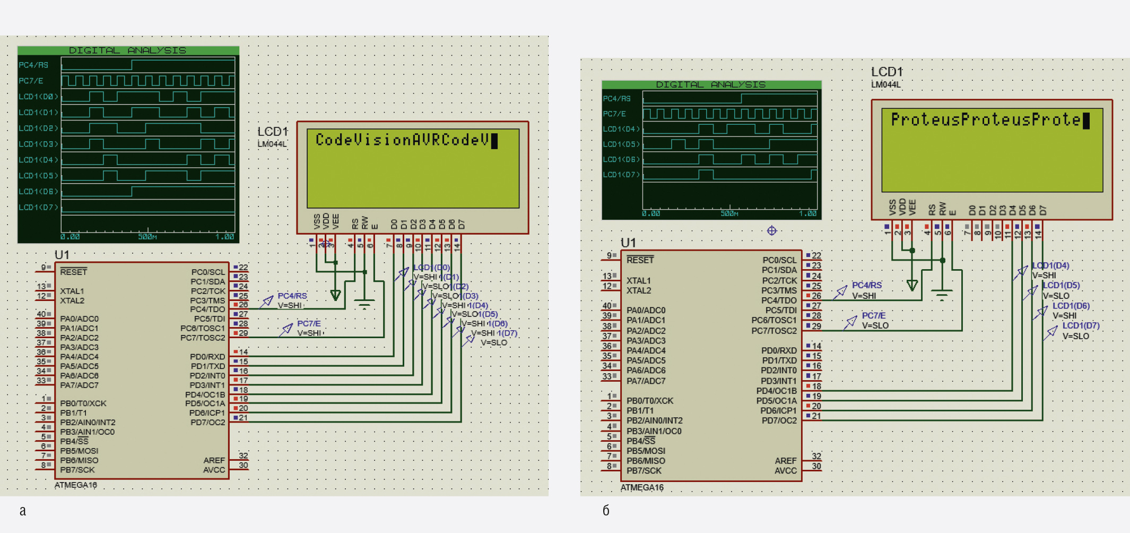Click the PB7/SCK pin label in schematic a
This screenshot has width=1130, height=533.
coord(77,470)
